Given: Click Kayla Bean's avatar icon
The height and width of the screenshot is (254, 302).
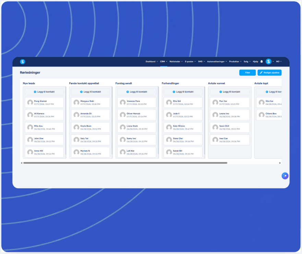Looking at the screenshot, I should coord(76,127).
